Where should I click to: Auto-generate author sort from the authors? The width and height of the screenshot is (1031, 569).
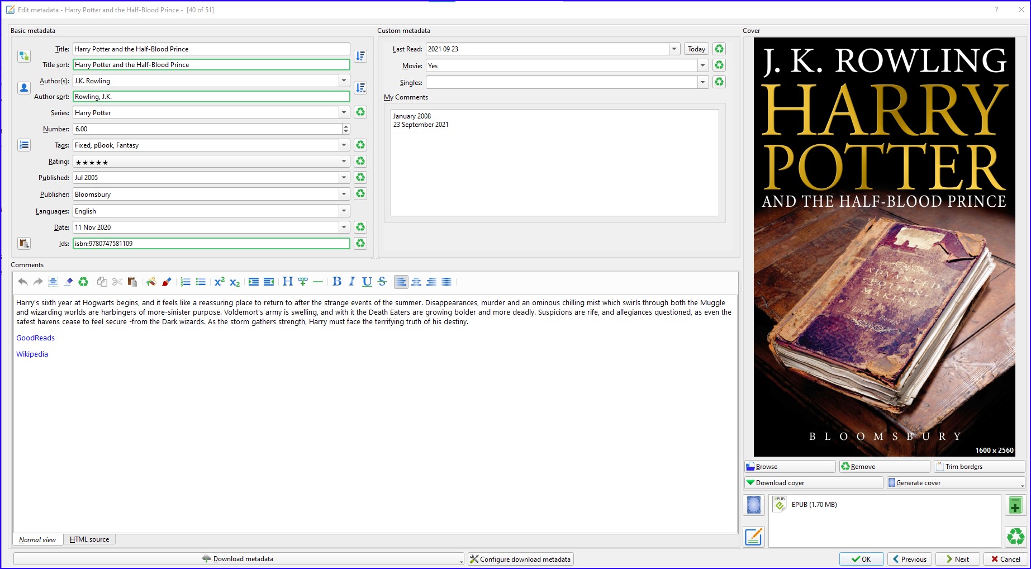(360, 88)
